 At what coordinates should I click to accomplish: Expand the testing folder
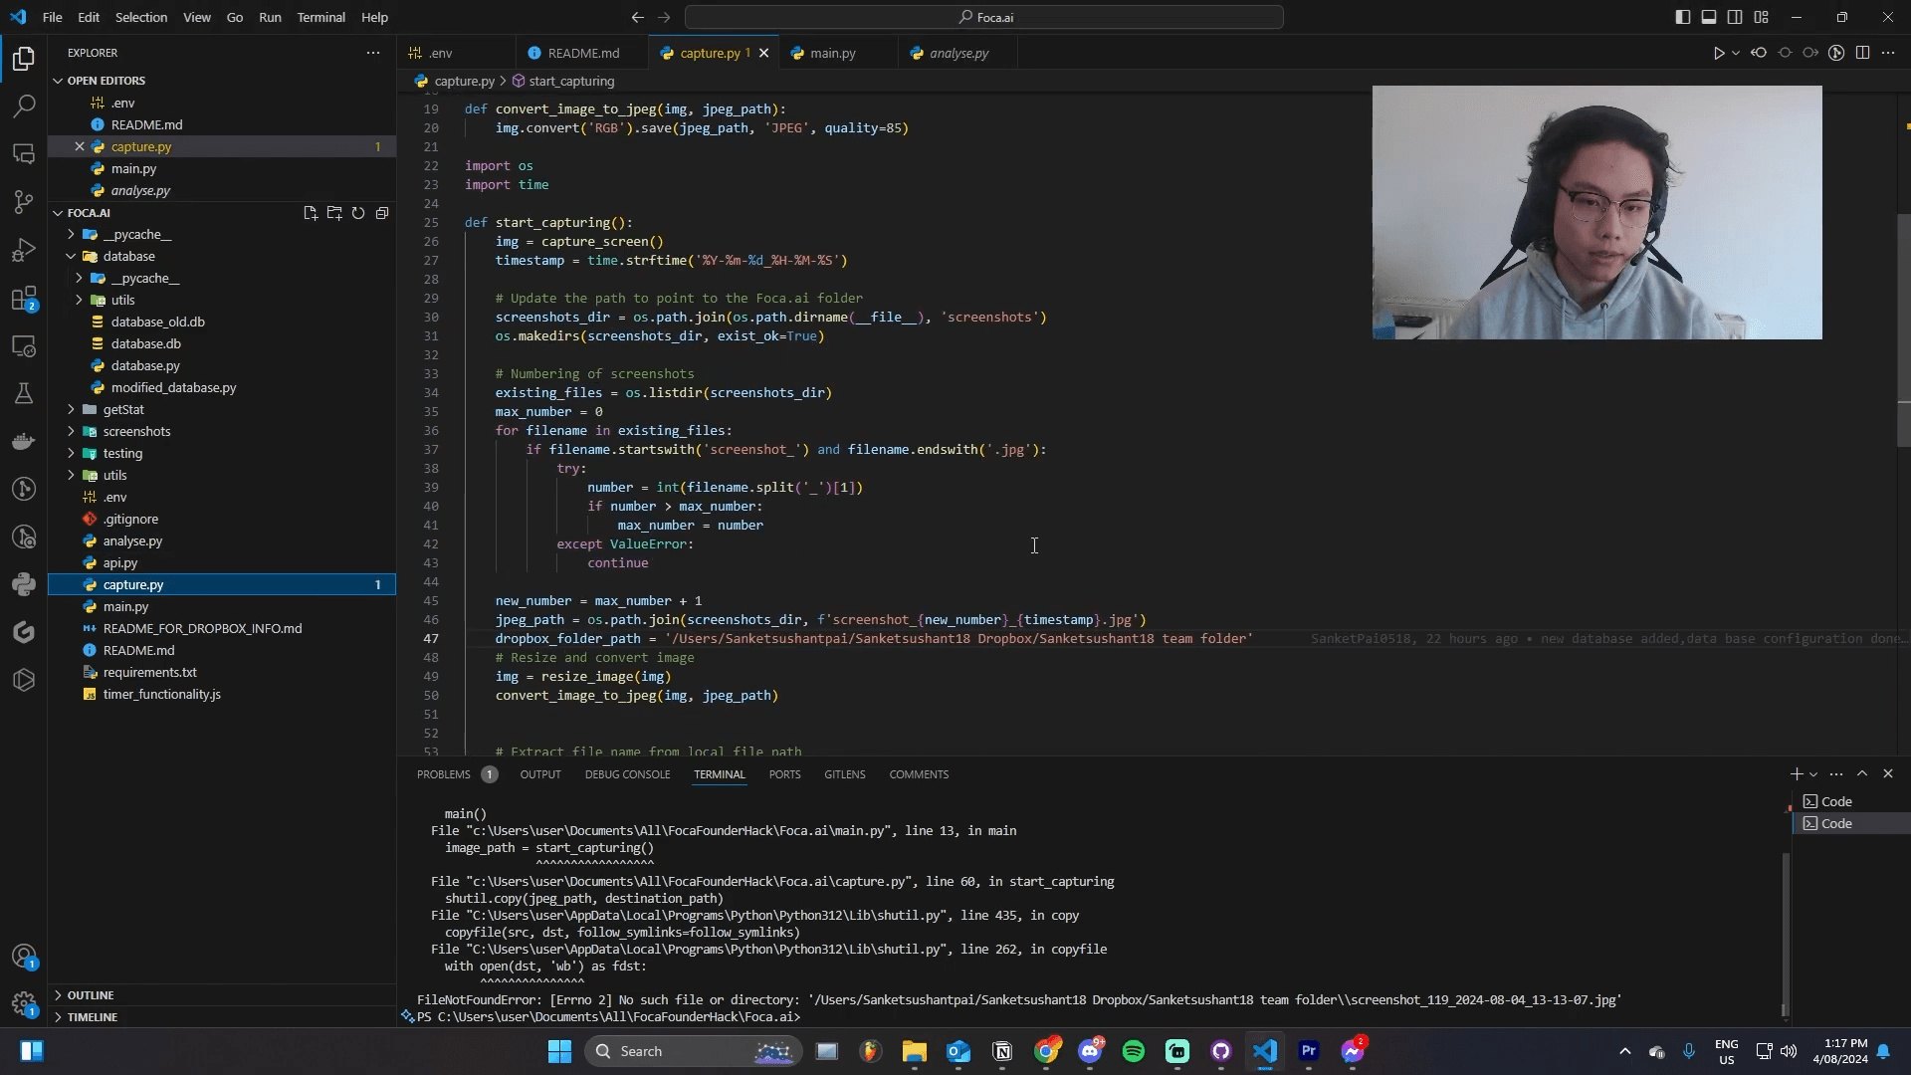71,454
